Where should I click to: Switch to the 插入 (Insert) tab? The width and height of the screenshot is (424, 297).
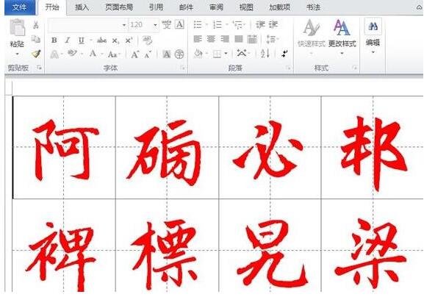pos(82,7)
